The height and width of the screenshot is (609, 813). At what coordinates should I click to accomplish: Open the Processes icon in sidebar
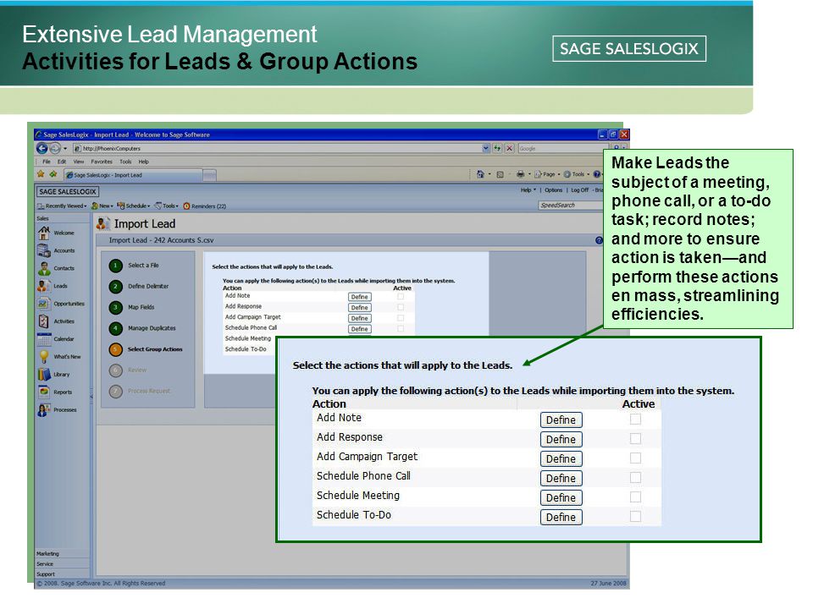44,409
